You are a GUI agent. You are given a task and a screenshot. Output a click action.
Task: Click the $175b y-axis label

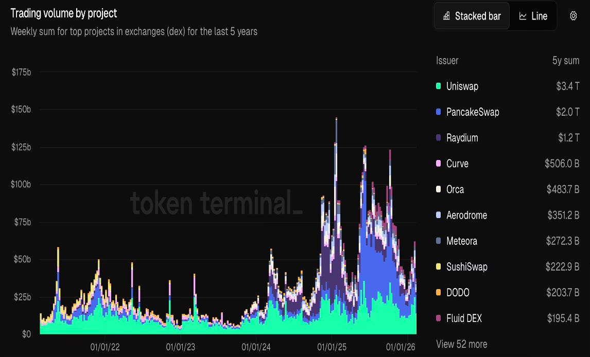[x=21, y=72]
